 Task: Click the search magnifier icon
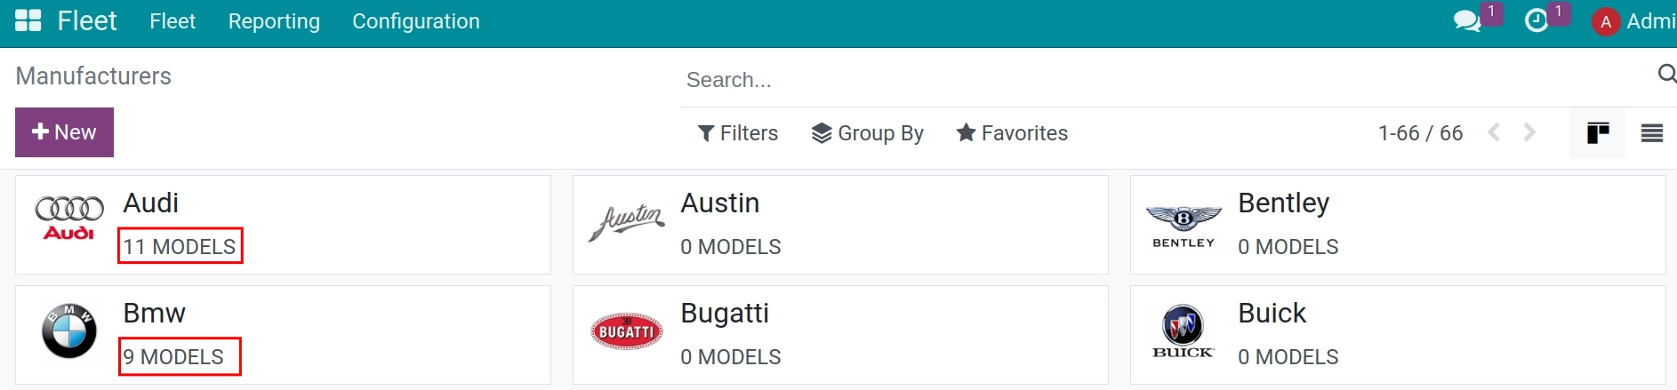[1667, 74]
